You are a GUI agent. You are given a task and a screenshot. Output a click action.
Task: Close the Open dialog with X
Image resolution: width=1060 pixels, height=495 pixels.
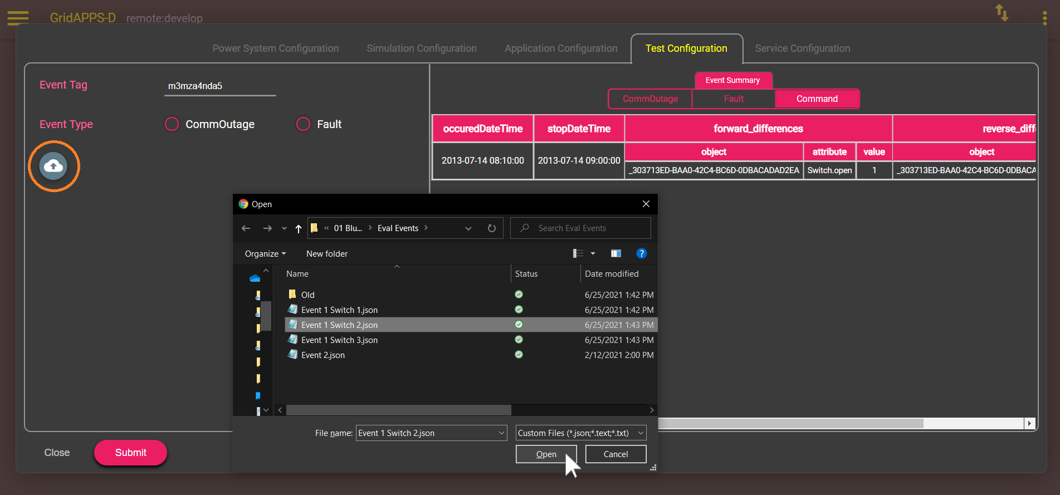click(x=646, y=204)
